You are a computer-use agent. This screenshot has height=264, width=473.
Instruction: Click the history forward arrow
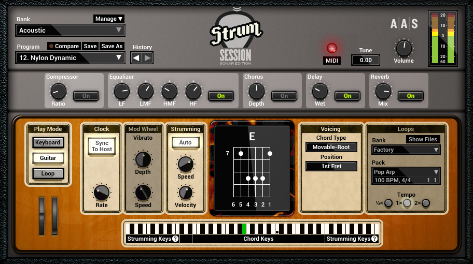coord(147,58)
